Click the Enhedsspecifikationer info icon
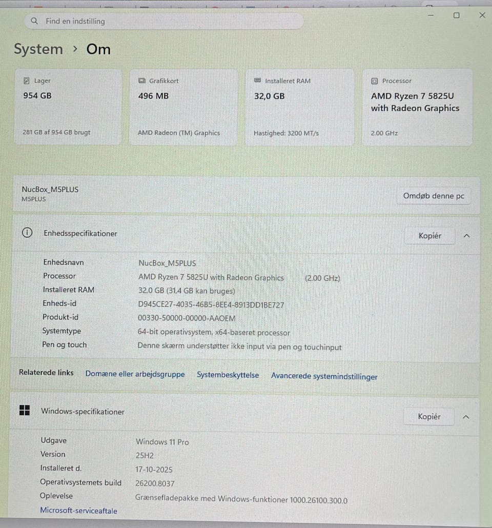This screenshot has width=492, height=528. [27, 233]
